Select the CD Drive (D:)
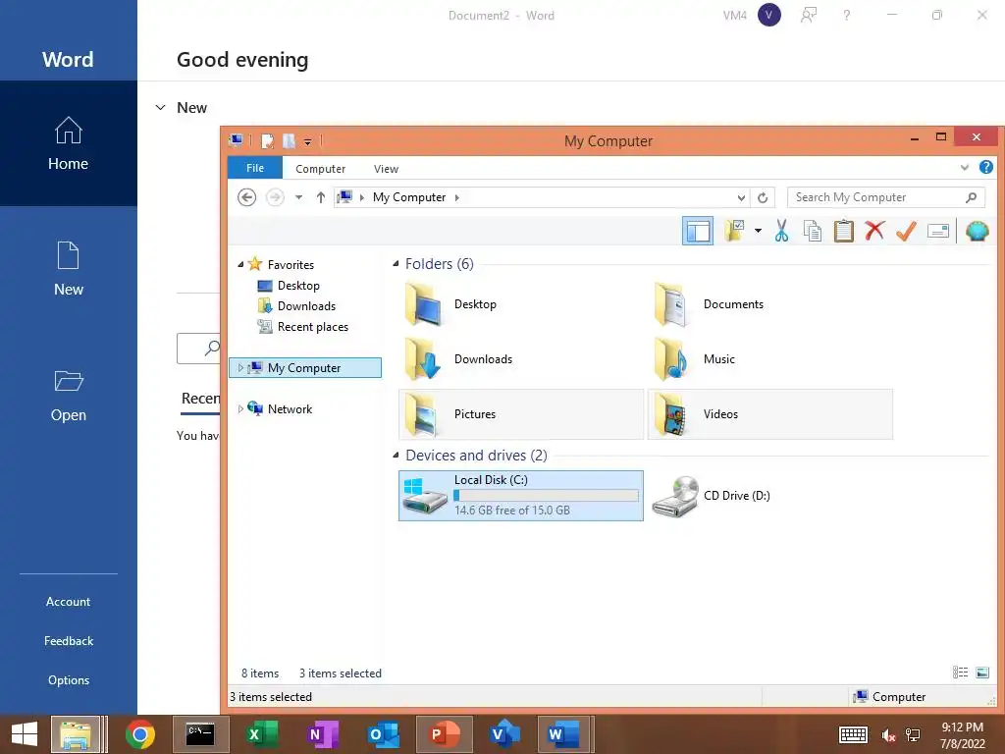Viewport: 1005px width, 754px height. (x=769, y=496)
